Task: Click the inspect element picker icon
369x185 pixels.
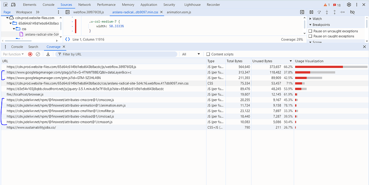Action: tap(5, 5)
